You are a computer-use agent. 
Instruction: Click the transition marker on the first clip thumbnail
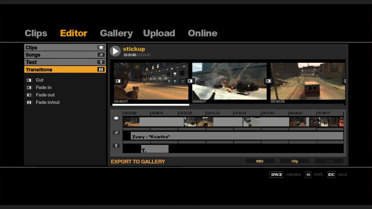[x=118, y=81]
